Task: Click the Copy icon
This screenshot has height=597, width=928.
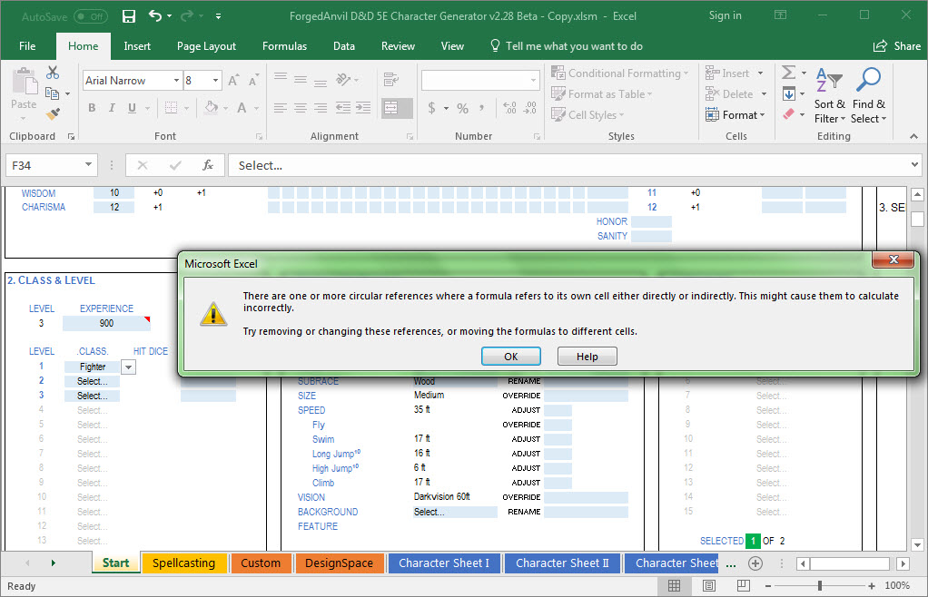Action: [x=52, y=93]
